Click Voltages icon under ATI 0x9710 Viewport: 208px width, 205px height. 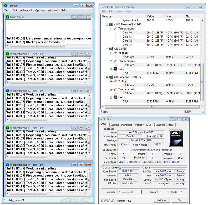[115, 53]
